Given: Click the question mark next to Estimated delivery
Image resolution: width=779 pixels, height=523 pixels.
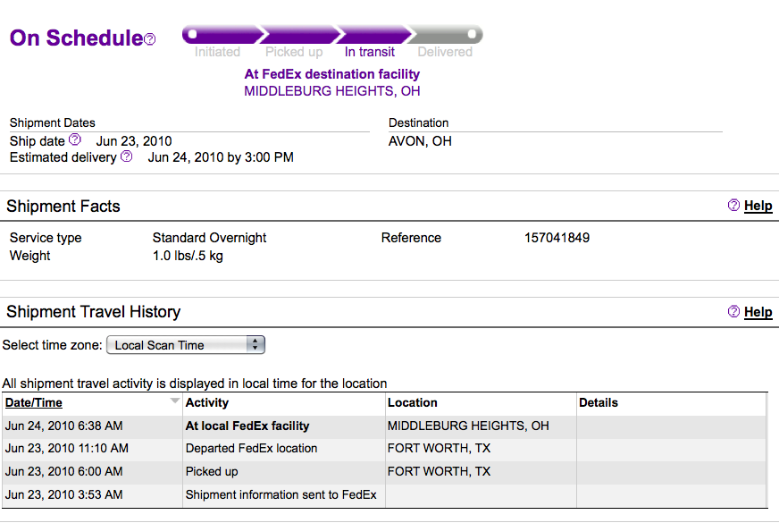Looking at the screenshot, I should pos(127,156).
